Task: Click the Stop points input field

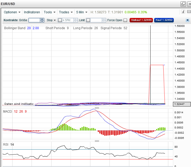Action: (x=68, y=20)
